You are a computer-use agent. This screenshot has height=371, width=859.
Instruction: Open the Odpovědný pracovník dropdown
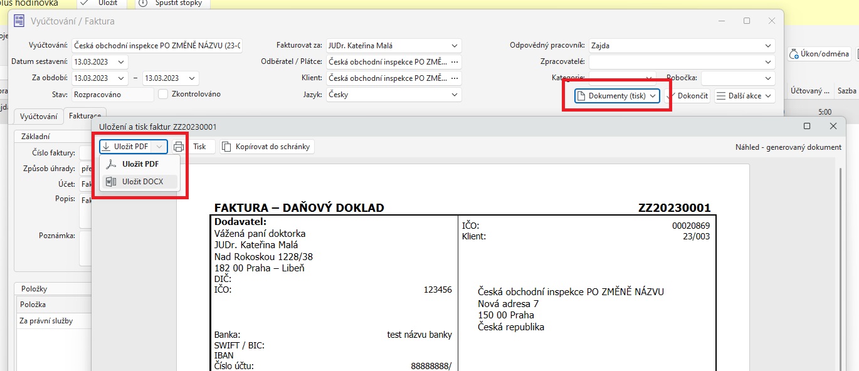tap(768, 45)
